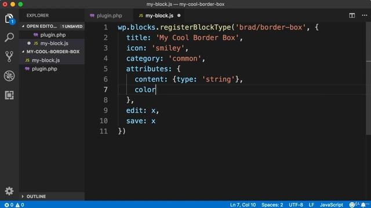Click 'registerBlockType' in line 1
The image size is (371, 208).
[195, 27]
